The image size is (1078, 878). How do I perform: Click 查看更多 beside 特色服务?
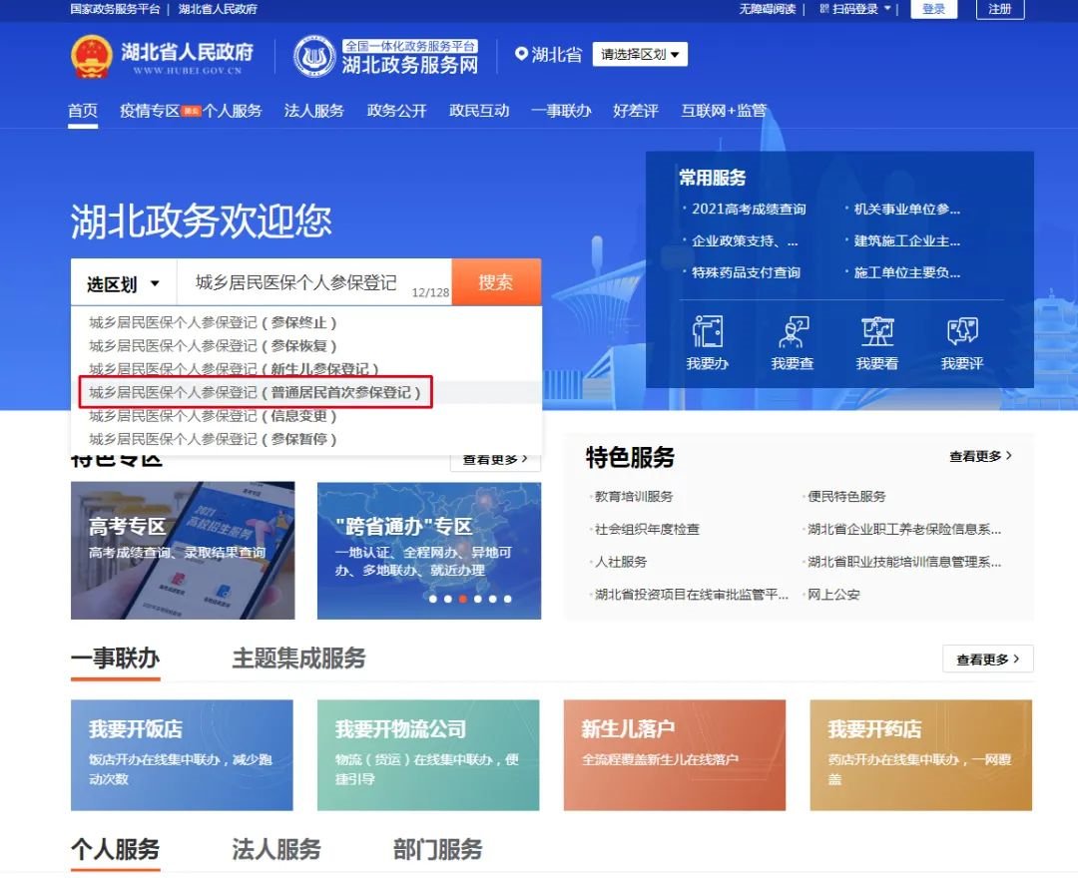[x=981, y=456]
